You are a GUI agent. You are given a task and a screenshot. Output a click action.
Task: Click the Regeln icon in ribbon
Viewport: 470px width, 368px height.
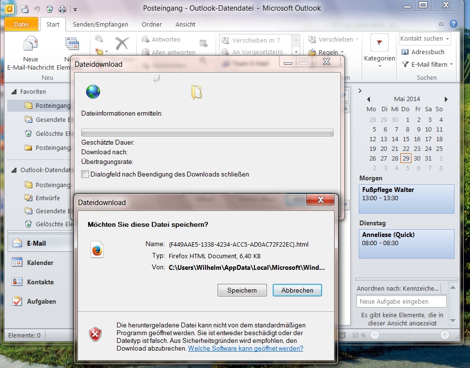pos(312,52)
